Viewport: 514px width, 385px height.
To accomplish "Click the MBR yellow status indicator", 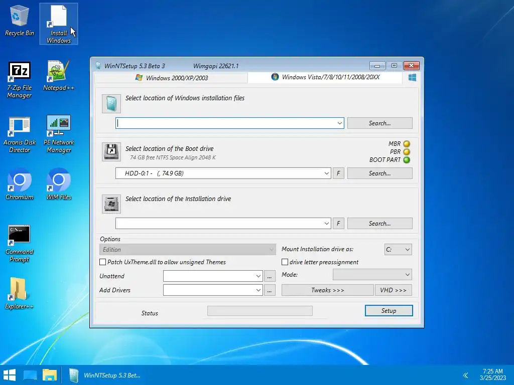I will pyautogui.click(x=407, y=144).
